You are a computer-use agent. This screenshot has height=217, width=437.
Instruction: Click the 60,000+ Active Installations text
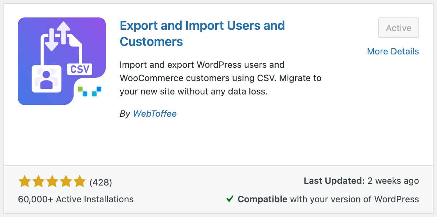76,199
